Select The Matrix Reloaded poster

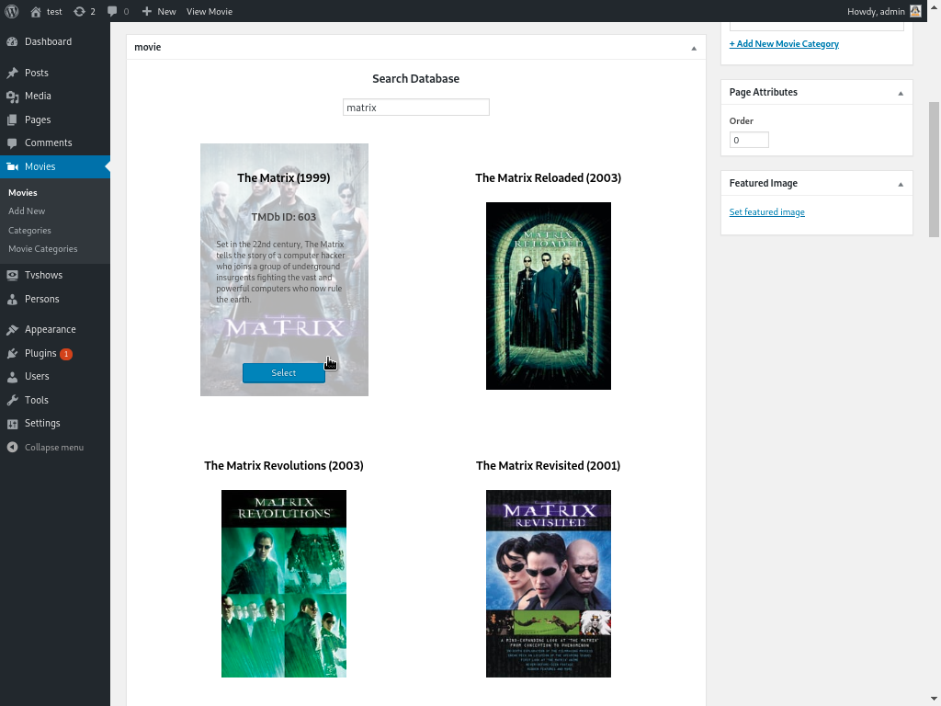coord(548,295)
